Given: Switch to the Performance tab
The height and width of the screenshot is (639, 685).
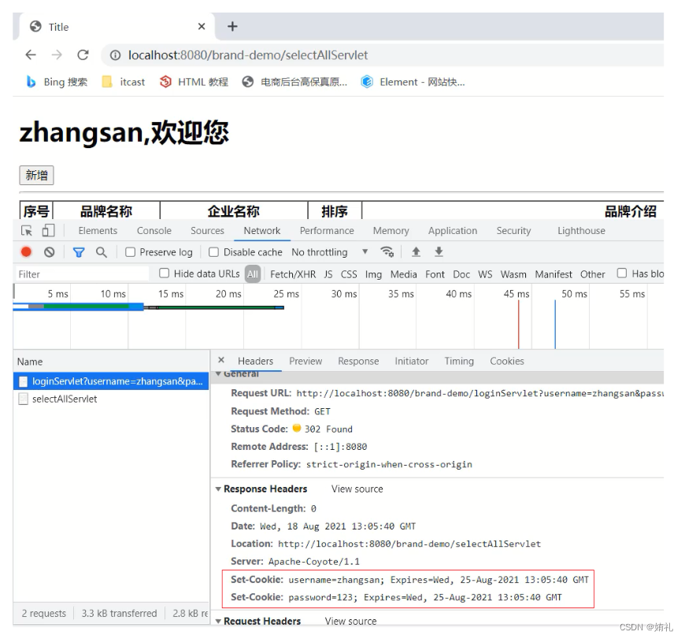Looking at the screenshot, I should coord(327,230).
